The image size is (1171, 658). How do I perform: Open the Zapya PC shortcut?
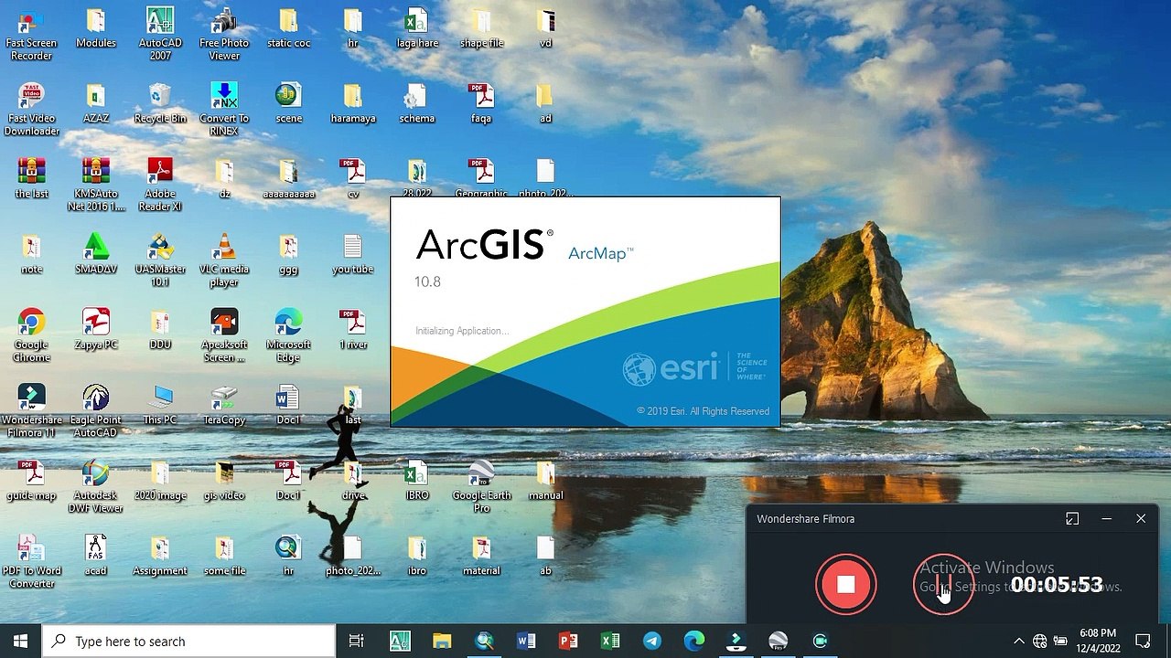96,329
